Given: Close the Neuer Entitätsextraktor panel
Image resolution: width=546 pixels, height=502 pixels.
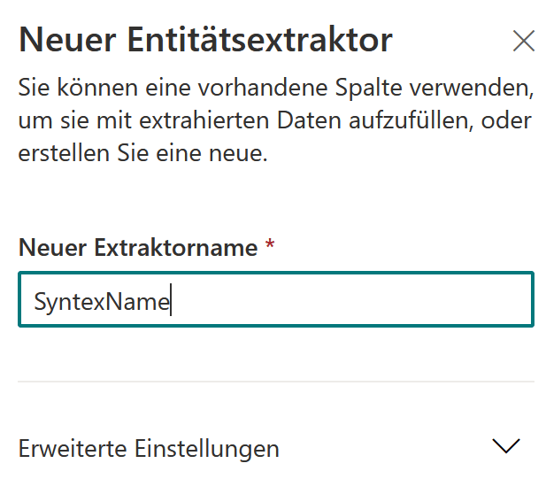Looking at the screenshot, I should pos(523,41).
